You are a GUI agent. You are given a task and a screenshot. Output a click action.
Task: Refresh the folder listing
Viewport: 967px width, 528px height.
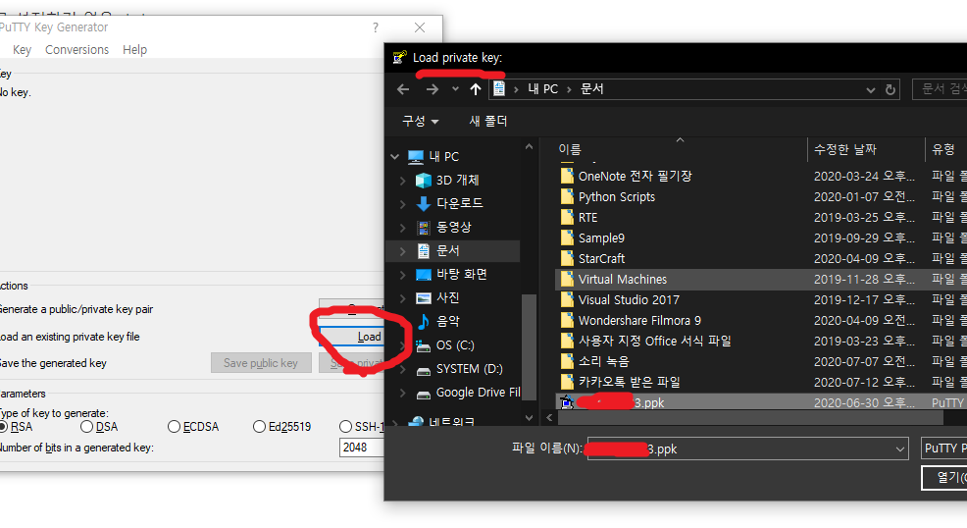pyautogui.click(x=890, y=89)
